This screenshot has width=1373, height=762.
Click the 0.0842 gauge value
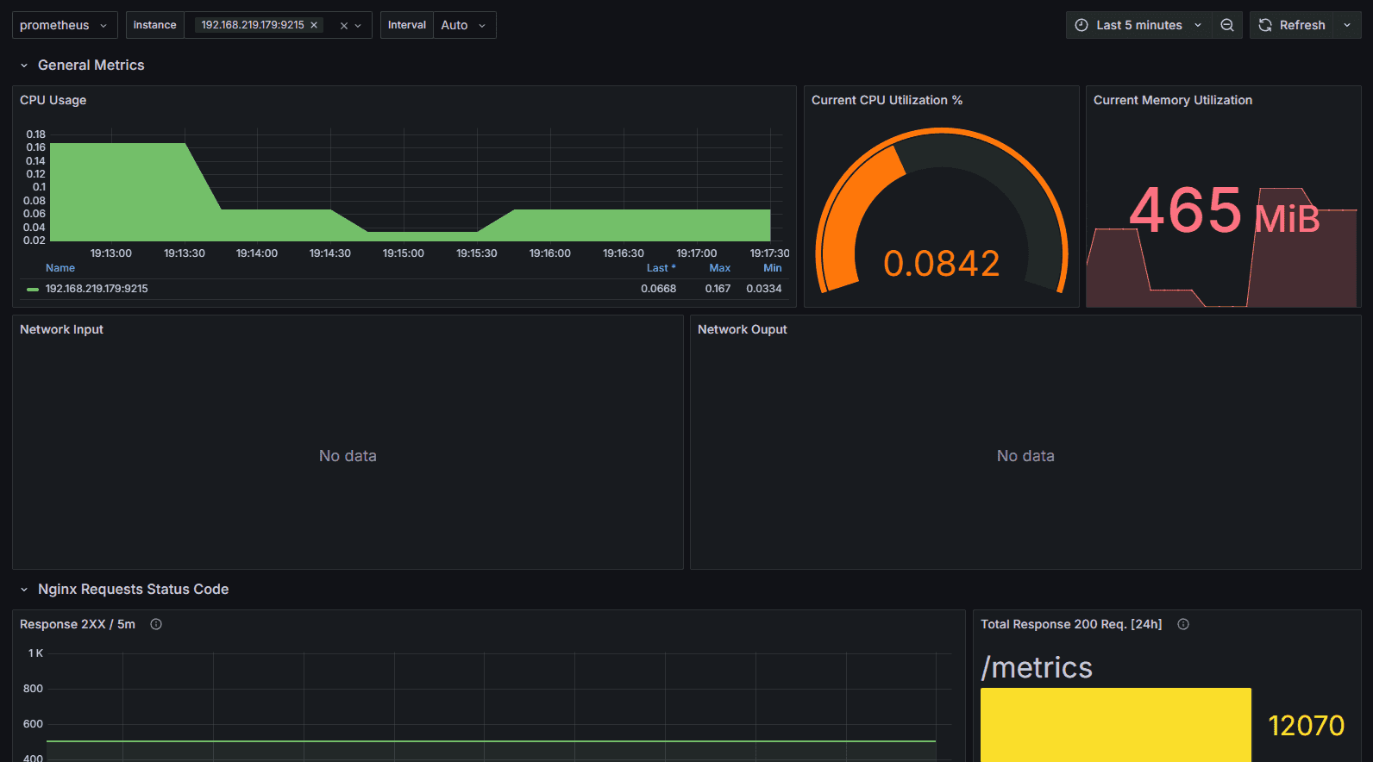pos(942,264)
